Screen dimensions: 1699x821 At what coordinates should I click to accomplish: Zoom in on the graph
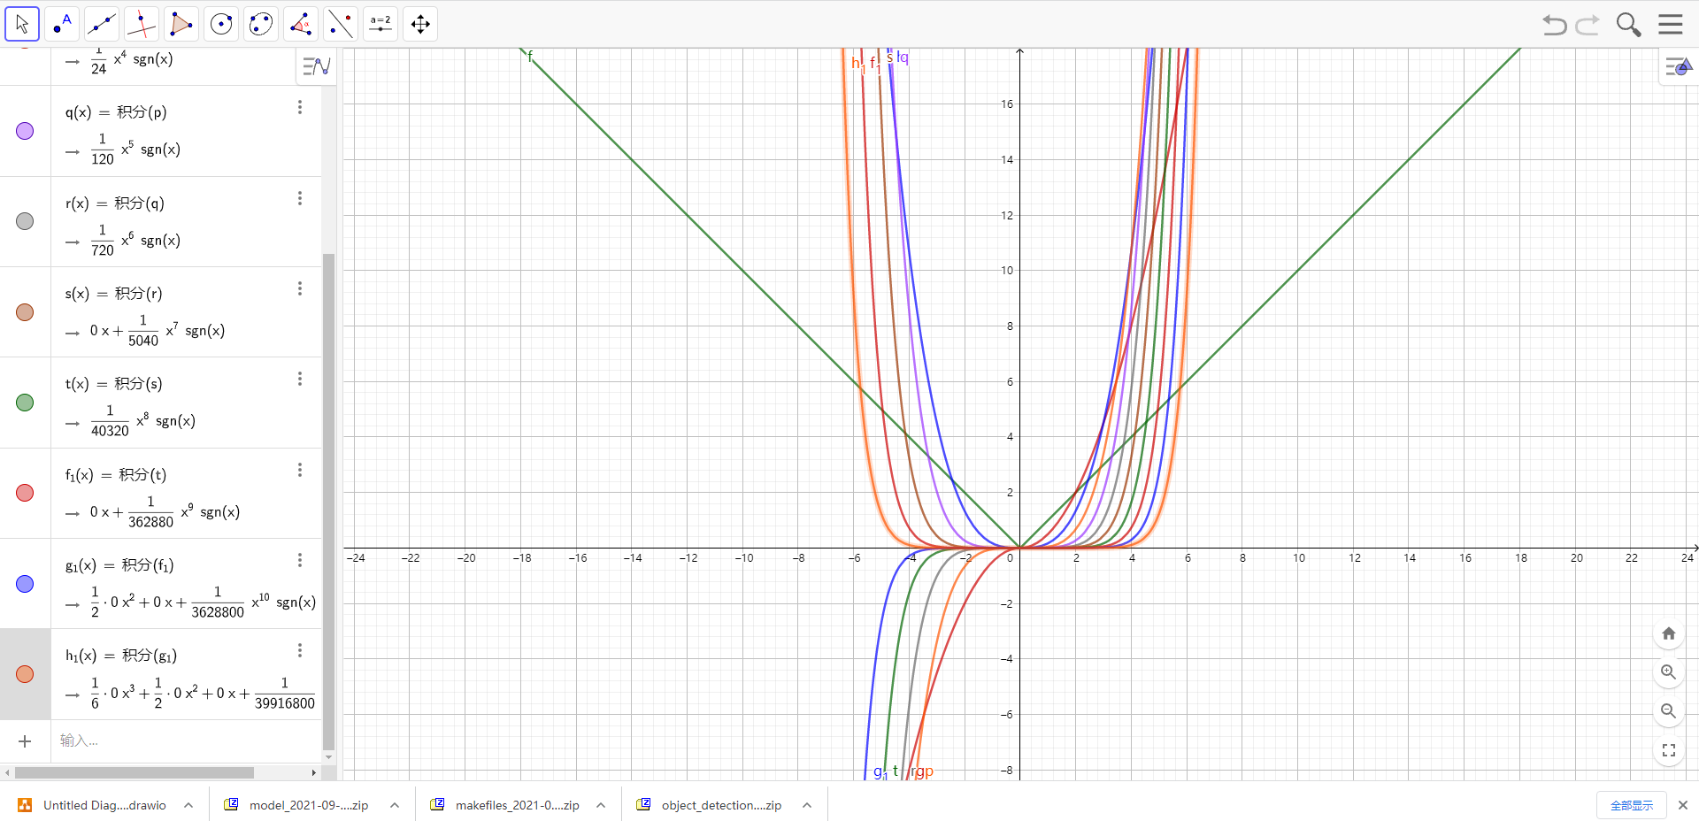(x=1669, y=672)
